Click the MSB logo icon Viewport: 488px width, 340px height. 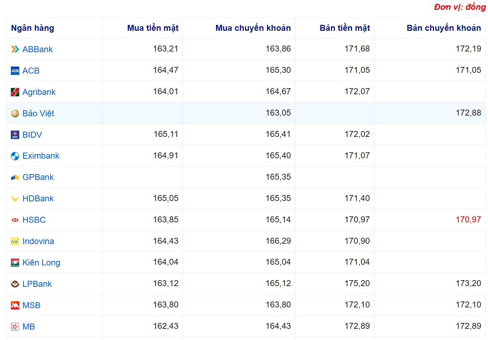[15, 305]
